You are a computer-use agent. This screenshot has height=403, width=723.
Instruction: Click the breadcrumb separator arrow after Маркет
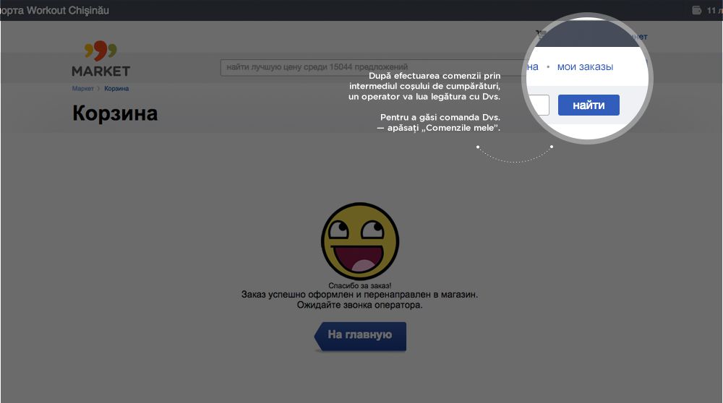(x=99, y=89)
